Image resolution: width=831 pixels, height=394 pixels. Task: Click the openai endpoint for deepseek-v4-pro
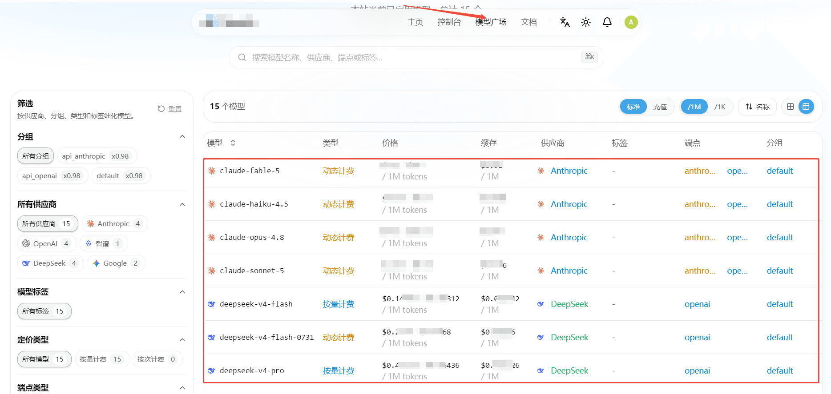[697, 371]
